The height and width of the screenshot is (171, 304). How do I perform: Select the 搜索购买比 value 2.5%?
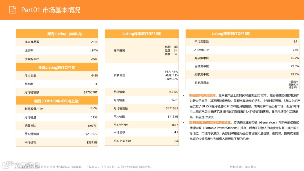click(x=94, y=59)
